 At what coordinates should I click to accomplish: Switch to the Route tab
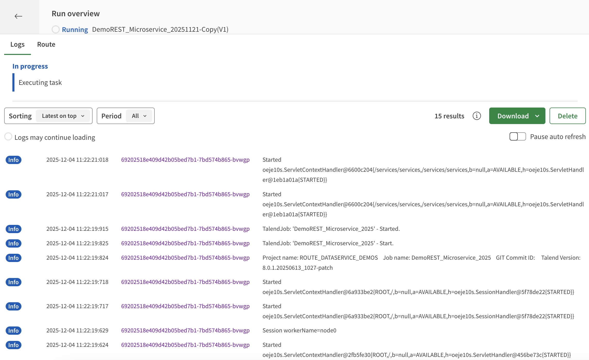point(46,44)
